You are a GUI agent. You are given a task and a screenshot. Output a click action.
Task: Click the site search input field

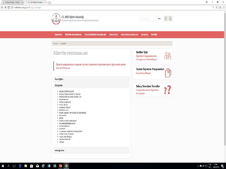click(x=147, y=19)
